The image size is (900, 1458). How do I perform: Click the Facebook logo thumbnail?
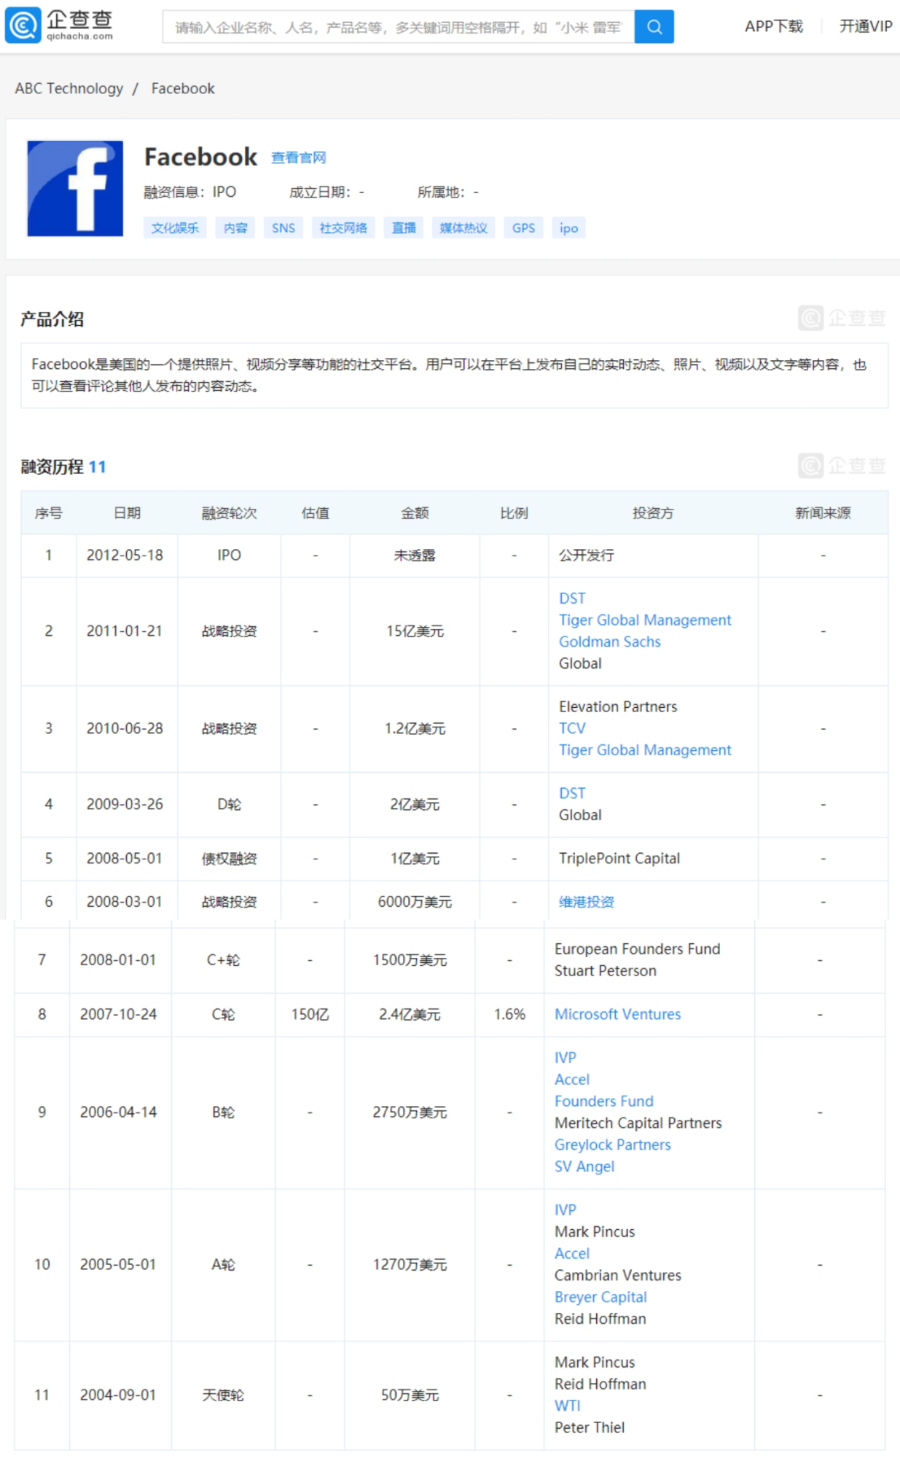[75, 188]
